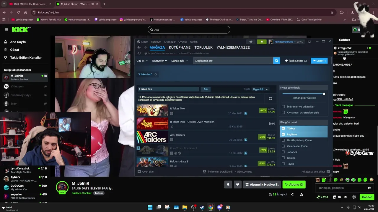
Task: Send chat message with Gönder
Action: point(367,197)
